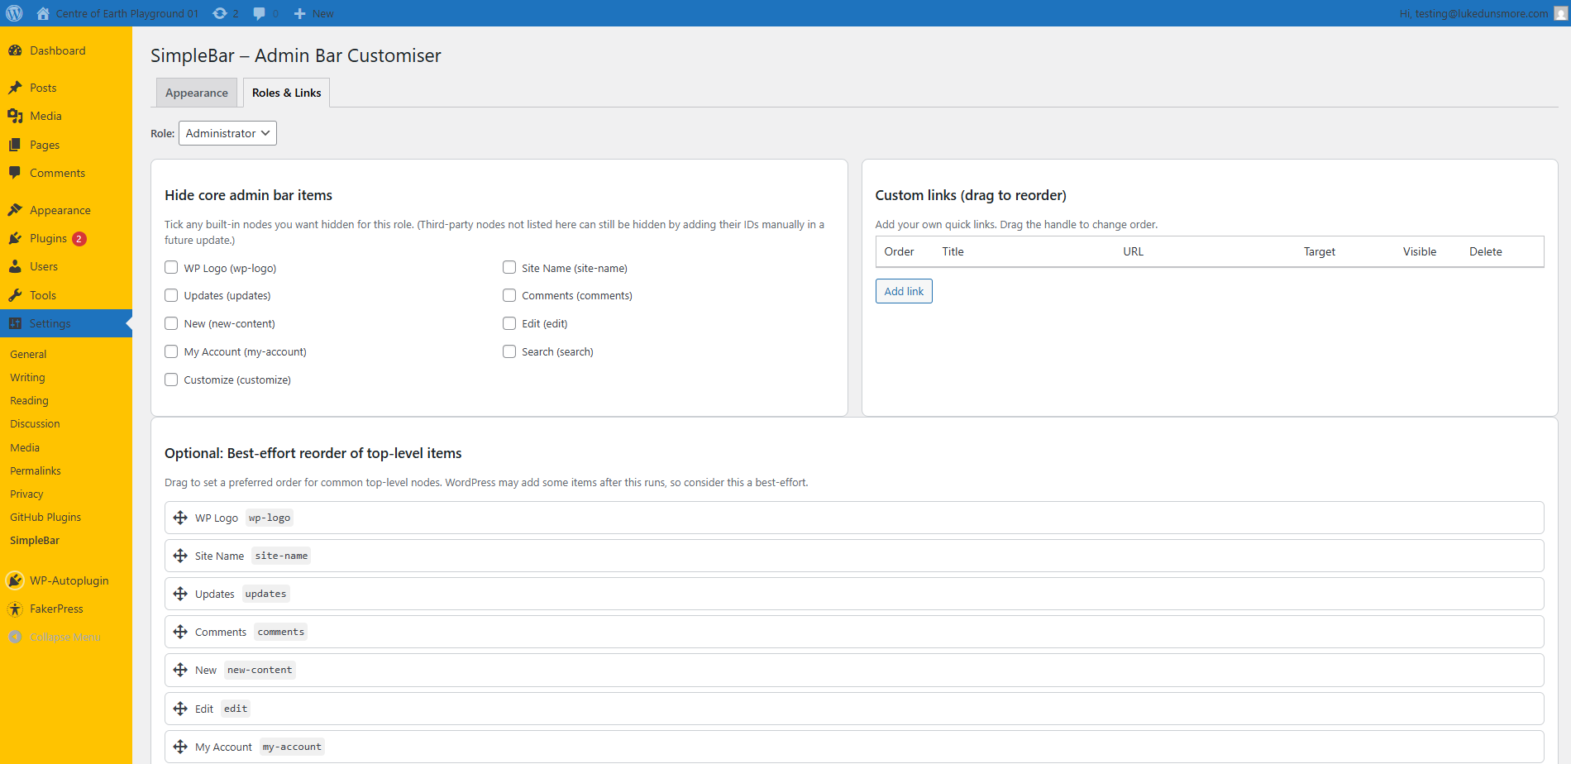Tick the Search (search) hide checkbox
1571x764 pixels.
tap(509, 351)
